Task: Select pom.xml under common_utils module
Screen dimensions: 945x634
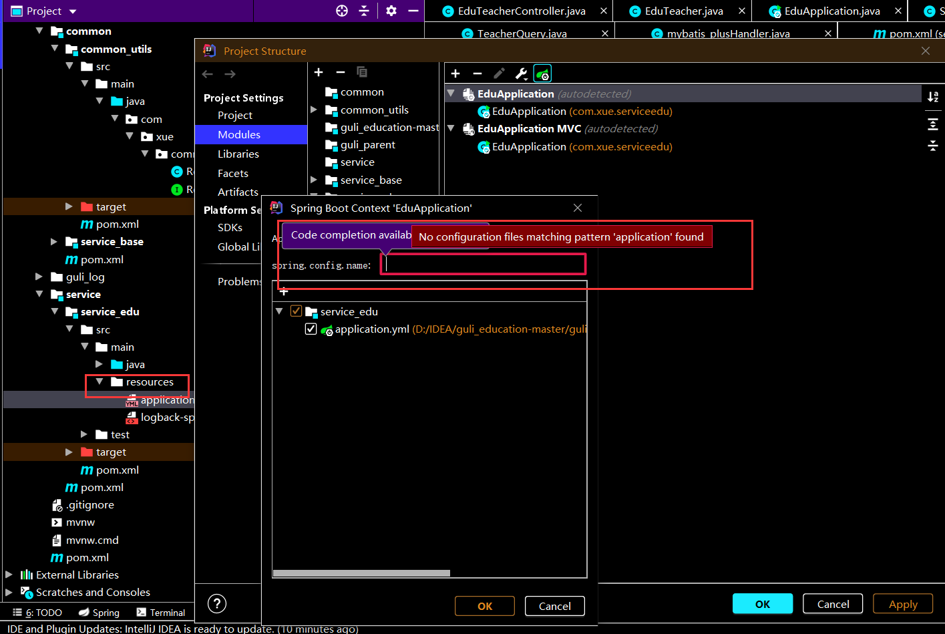Action: [110, 224]
